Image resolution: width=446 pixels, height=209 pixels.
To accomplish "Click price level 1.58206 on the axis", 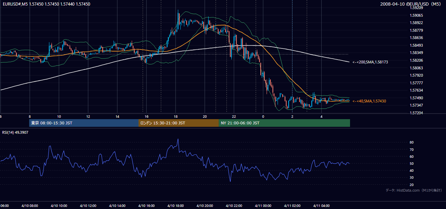I will pyautogui.click(x=416, y=60).
